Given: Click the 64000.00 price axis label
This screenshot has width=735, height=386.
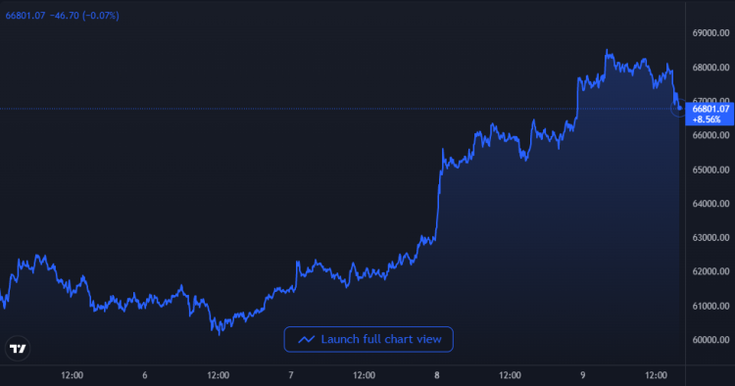Looking at the screenshot, I should click(710, 204).
